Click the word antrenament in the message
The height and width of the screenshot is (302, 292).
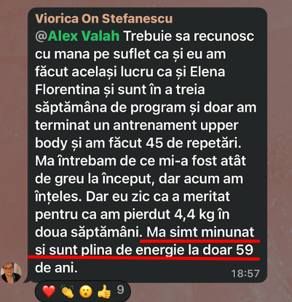[155, 125]
